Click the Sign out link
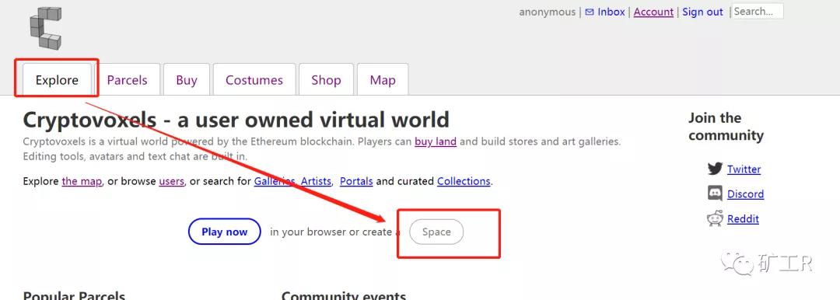Image resolution: width=840 pixels, height=300 pixels. [x=702, y=12]
